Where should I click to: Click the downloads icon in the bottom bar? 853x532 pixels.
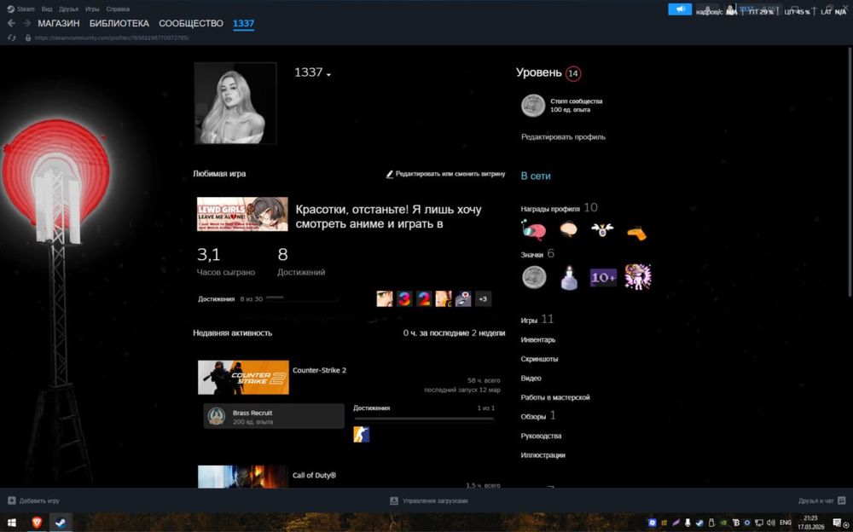[394, 500]
